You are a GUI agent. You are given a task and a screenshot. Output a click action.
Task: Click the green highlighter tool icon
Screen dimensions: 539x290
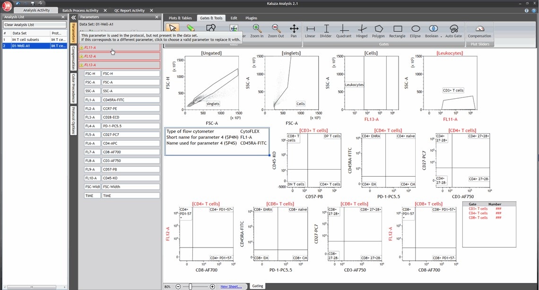point(191,28)
